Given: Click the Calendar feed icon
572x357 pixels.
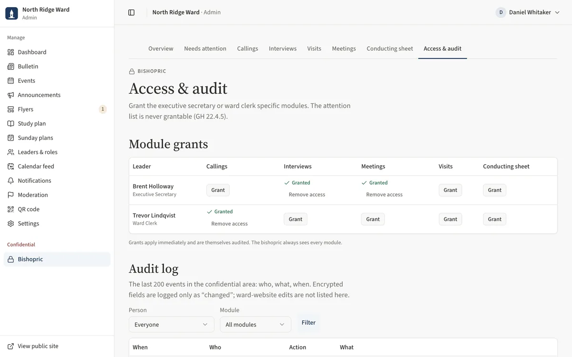Looking at the screenshot, I should click(10, 166).
